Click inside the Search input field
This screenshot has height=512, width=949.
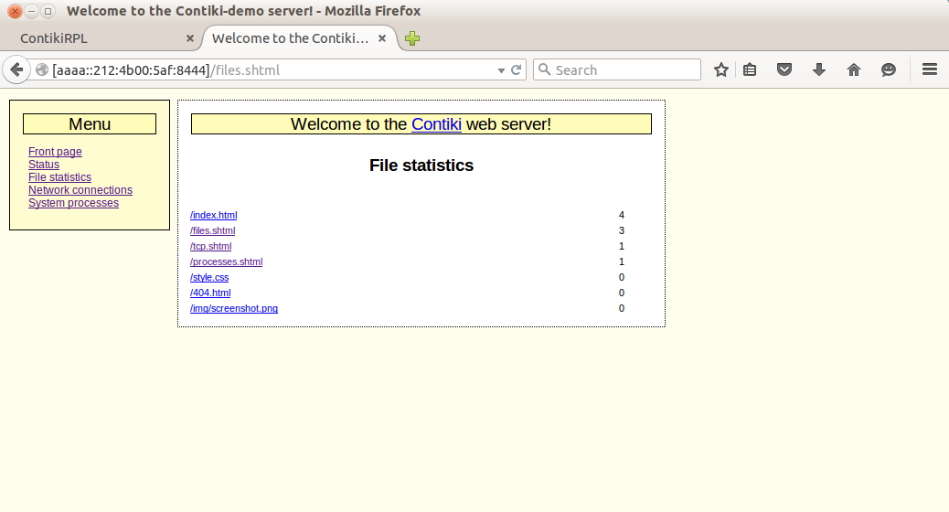pos(622,70)
